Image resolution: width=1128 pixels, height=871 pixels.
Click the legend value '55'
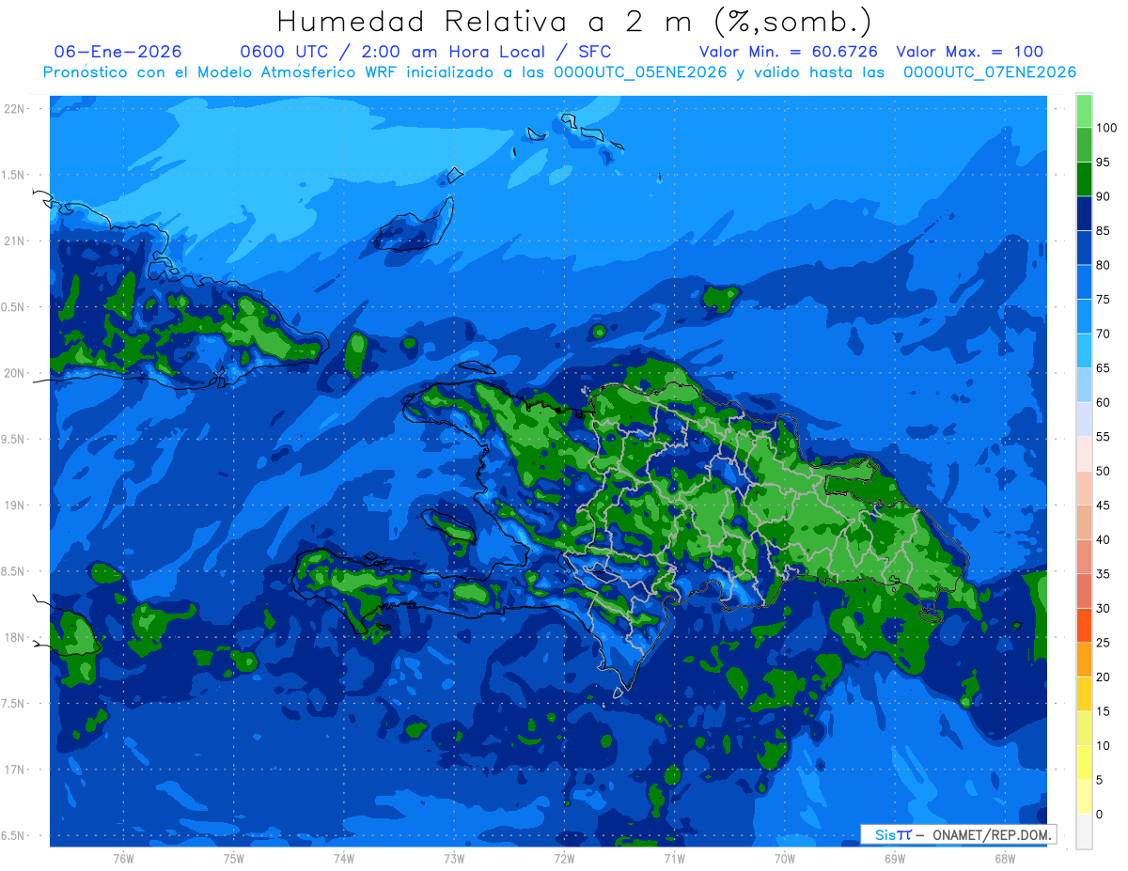(1104, 437)
